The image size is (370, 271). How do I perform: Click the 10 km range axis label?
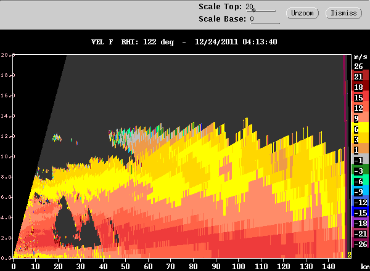(x=35, y=267)
